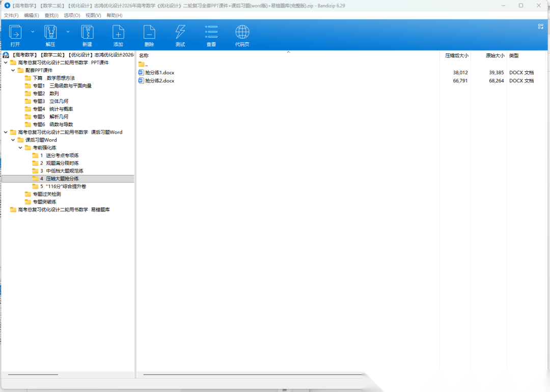Click the file list horizontal scrollbar

(x=252, y=375)
